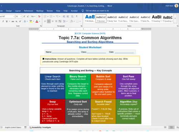
Task: Open the font name dropdown
Action: coord(14,16)
